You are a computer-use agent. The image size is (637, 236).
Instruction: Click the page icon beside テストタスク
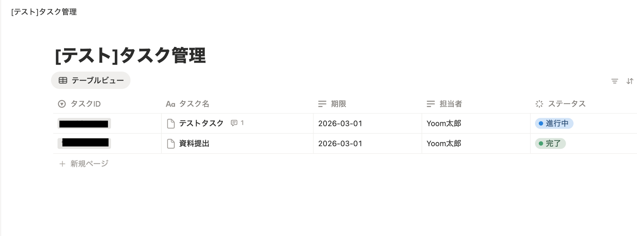[171, 123]
